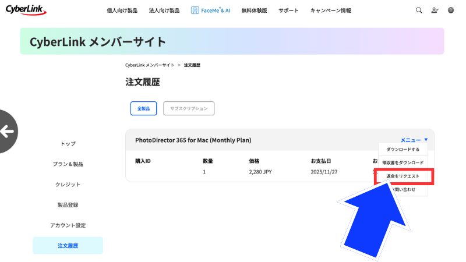Image resolution: width=466 pixels, height=262 pixels.
Task: Open サポート in the top navigation
Action: point(288,10)
